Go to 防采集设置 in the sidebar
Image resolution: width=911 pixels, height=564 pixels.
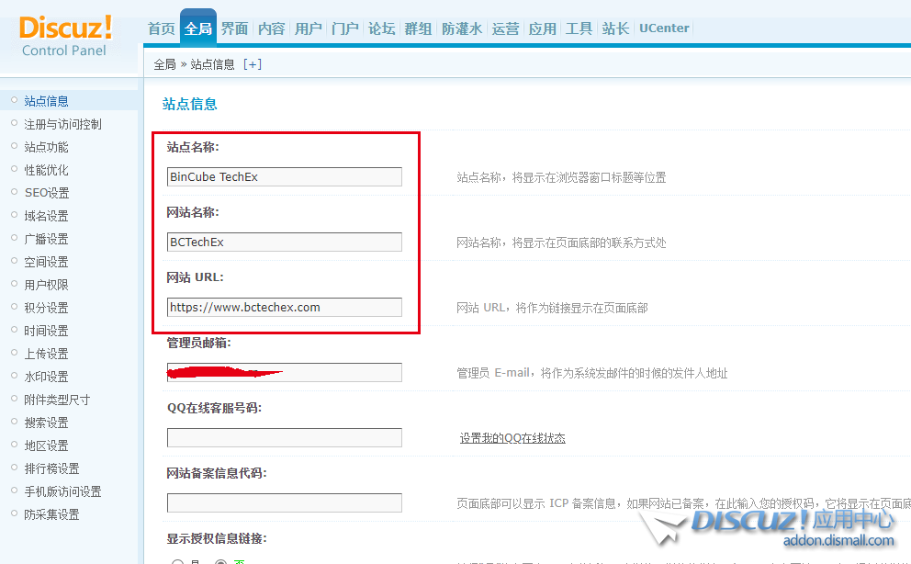click(x=51, y=514)
